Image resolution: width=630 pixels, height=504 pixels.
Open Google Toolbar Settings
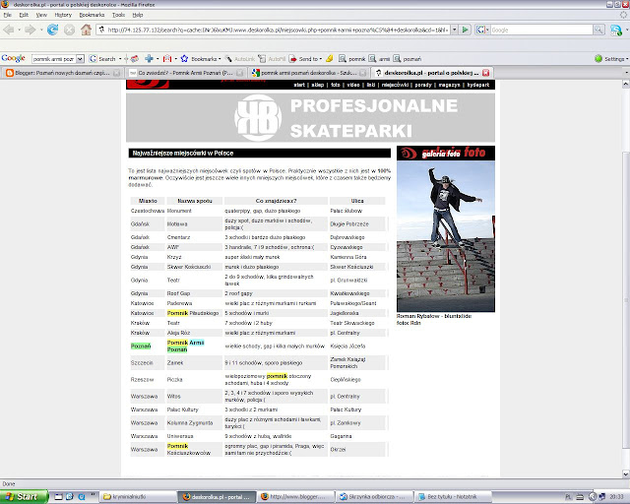[x=609, y=59]
